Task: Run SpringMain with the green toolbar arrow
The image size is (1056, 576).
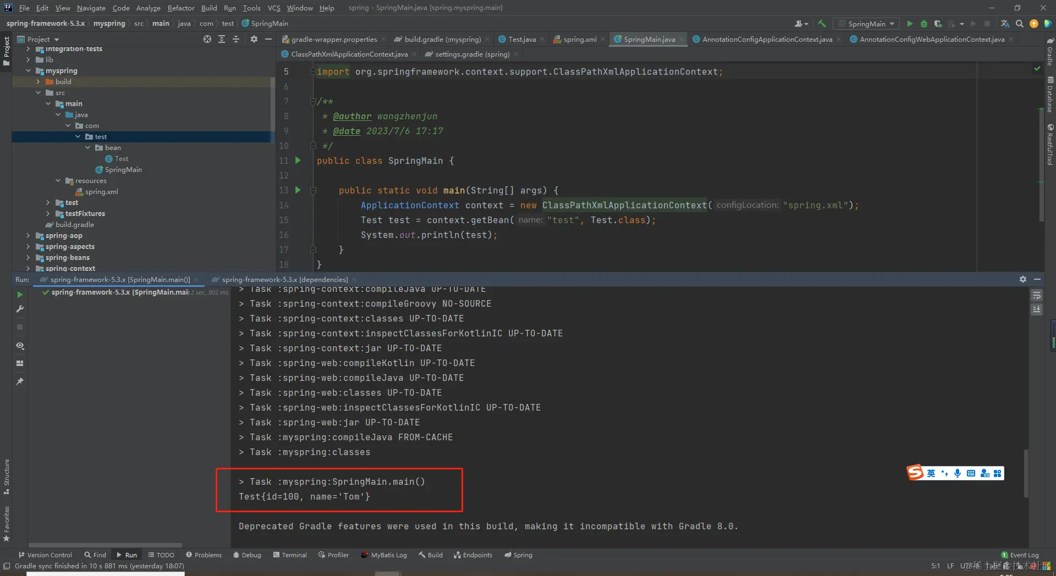Action: coord(910,24)
